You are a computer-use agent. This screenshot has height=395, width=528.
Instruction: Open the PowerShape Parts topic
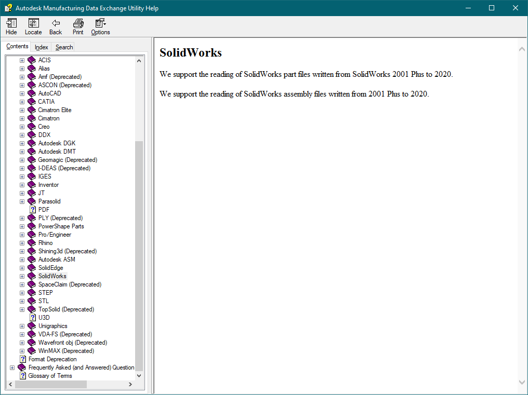(61, 226)
